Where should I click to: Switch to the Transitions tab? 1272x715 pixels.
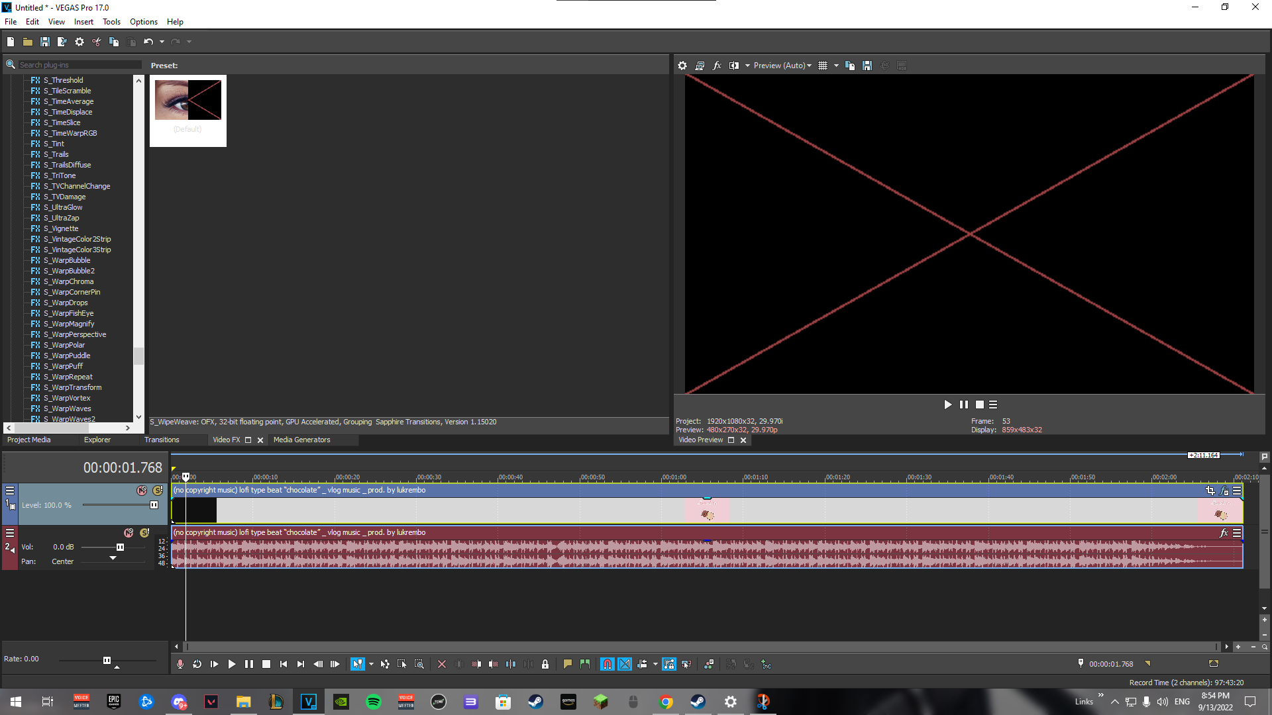coord(162,440)
